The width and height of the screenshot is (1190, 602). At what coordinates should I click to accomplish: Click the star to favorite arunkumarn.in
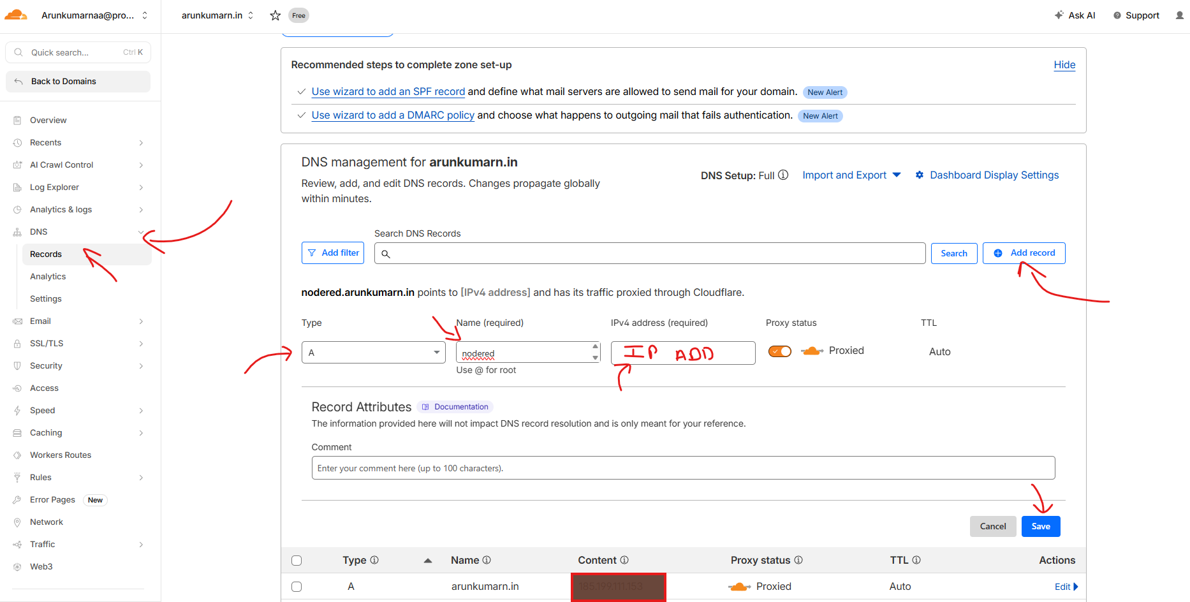275,15
